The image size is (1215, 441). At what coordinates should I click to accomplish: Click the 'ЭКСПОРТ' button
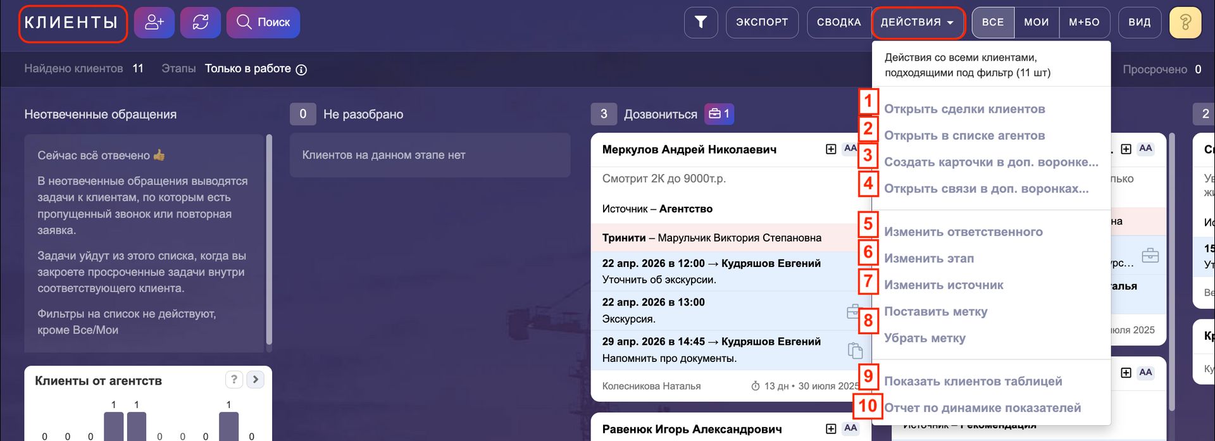pyautogui.click(x=762, y=23)
